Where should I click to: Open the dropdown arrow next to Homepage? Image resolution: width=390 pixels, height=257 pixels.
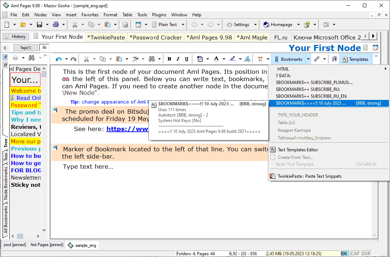(298, 25)
